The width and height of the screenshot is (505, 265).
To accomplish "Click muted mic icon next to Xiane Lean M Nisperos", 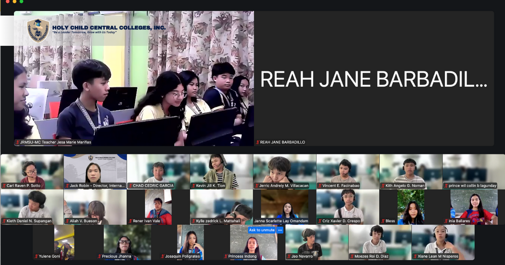I will pyautogui.click(x=415, y=256).
